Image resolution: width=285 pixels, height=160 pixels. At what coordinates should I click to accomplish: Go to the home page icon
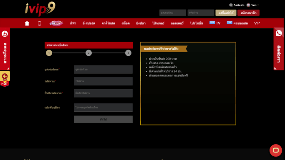[27, 23]
